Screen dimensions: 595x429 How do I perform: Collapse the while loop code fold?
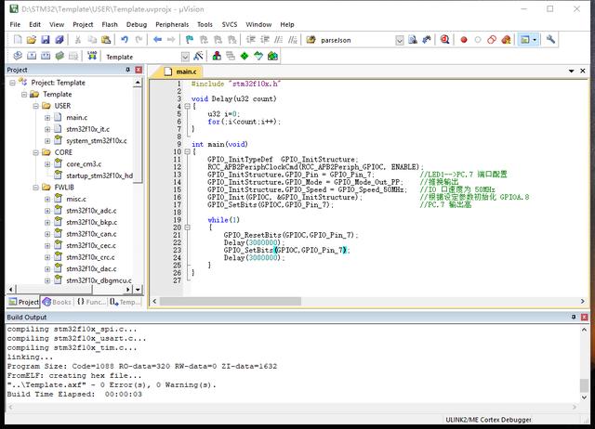(x=187, y=227)
